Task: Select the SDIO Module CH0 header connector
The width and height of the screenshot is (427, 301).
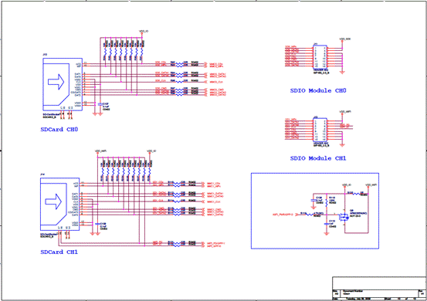Action: (320, 57)
